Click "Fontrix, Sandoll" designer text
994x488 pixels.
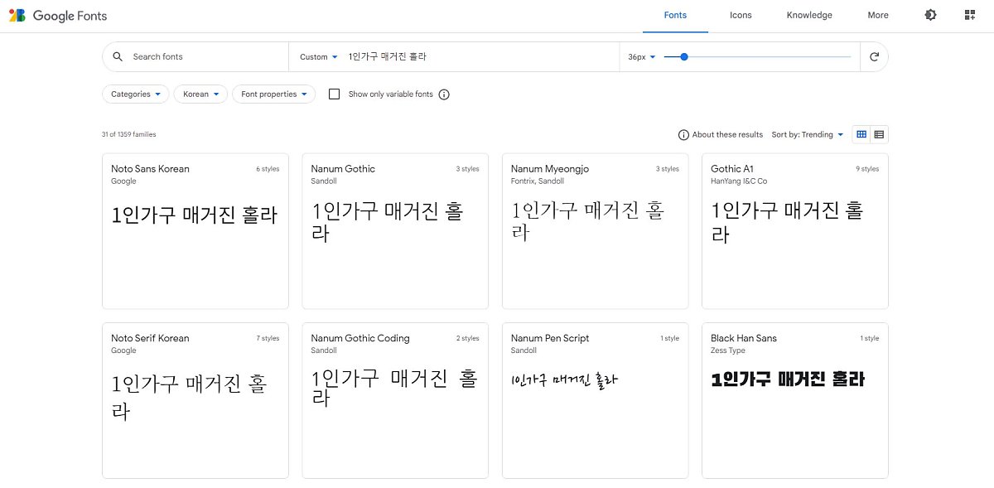(538, 181)
